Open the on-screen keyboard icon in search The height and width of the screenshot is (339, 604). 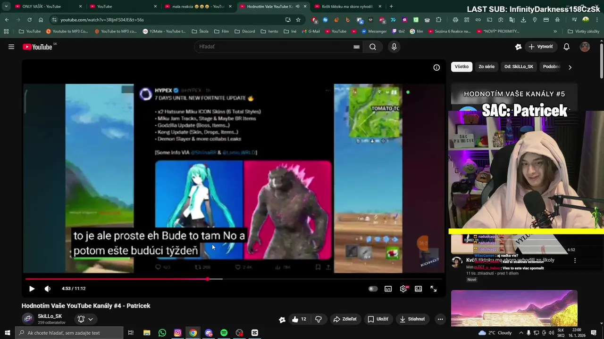pos(356,47)
